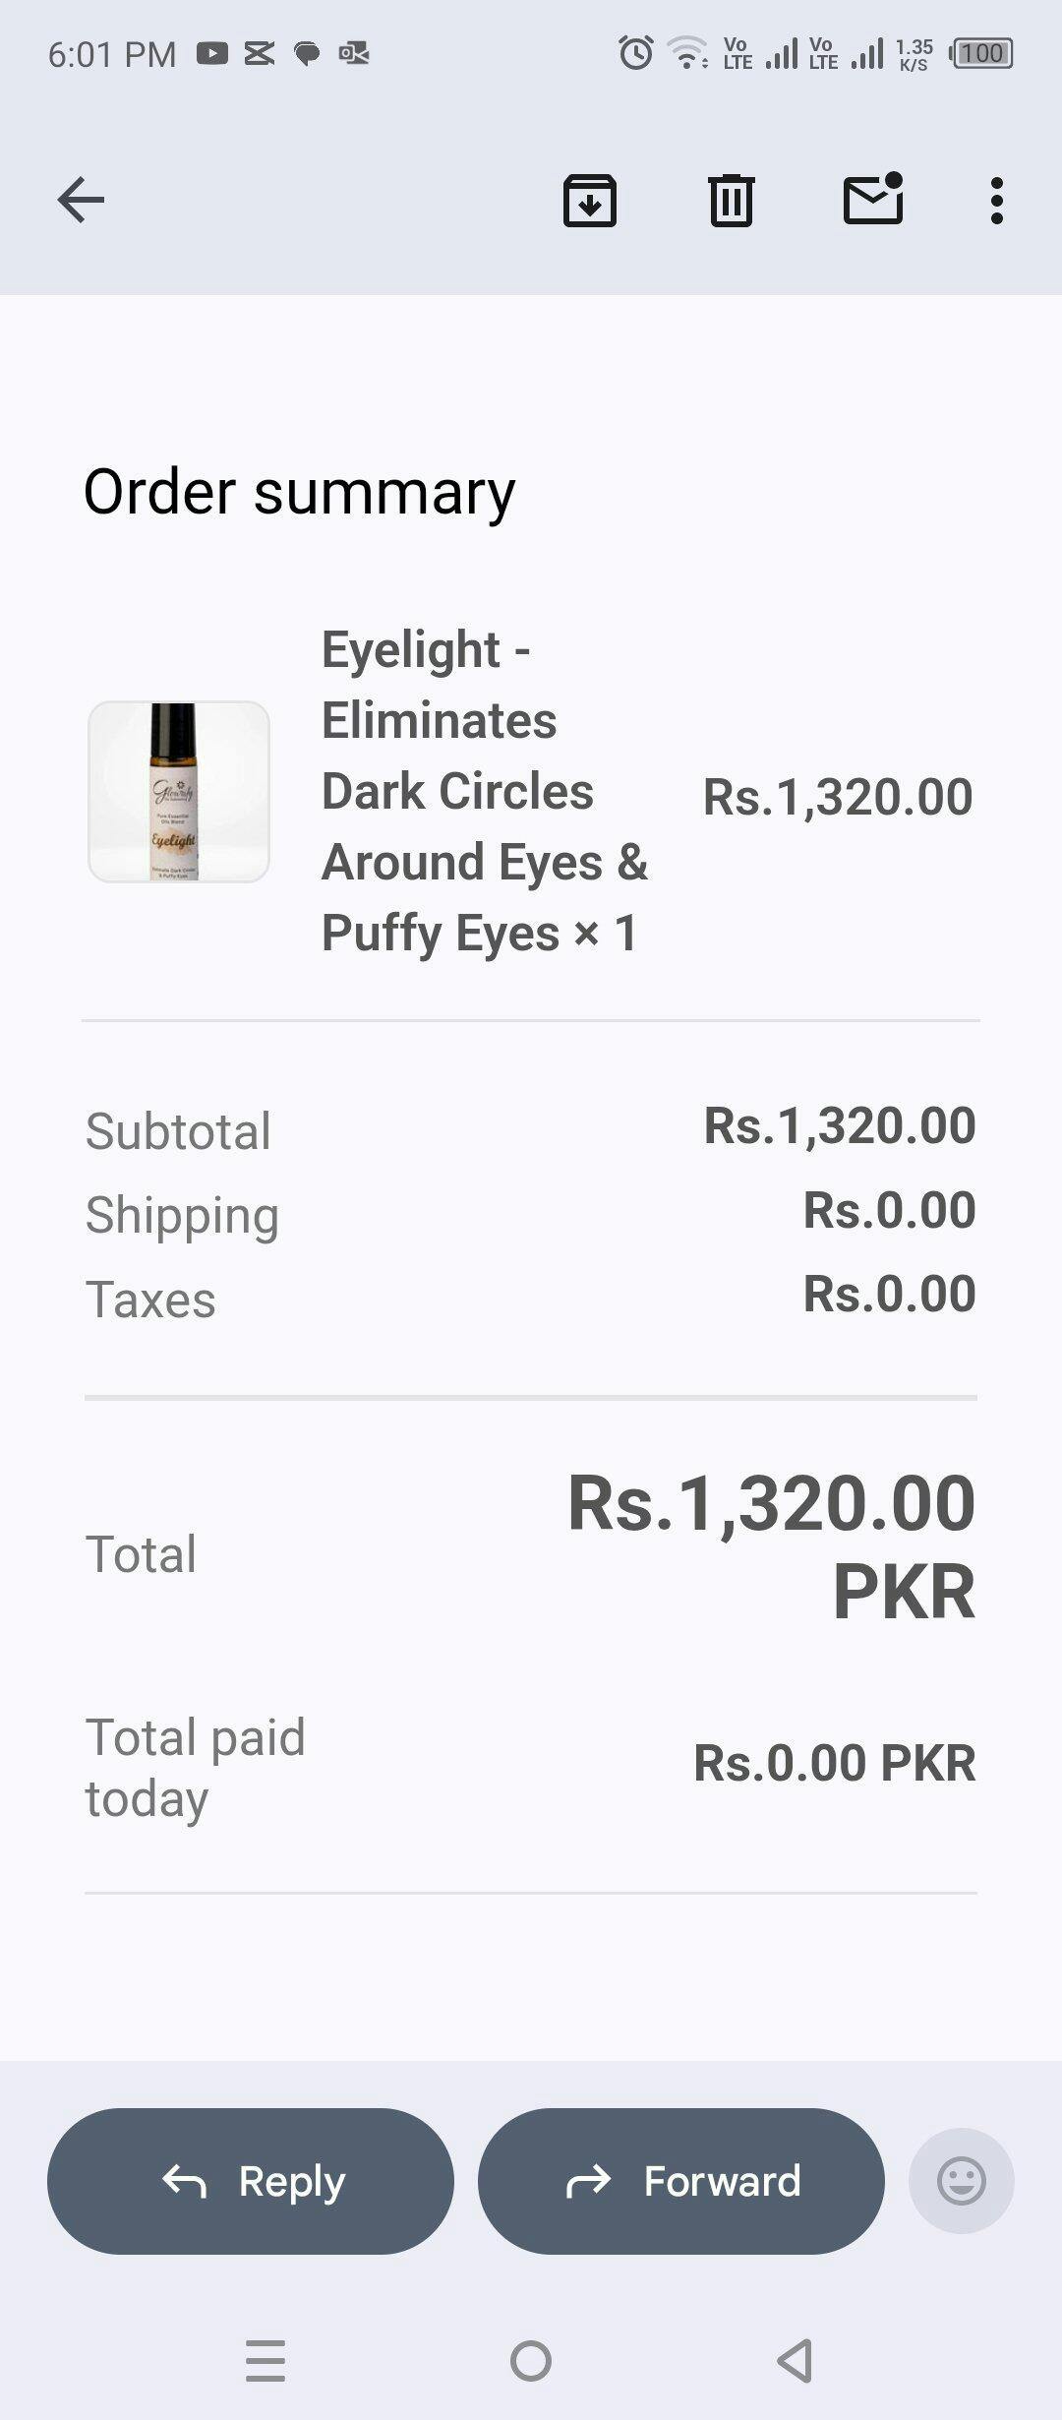Tap the alarm icon in status bar
1062x2420 pixels.
click(635, 52)
